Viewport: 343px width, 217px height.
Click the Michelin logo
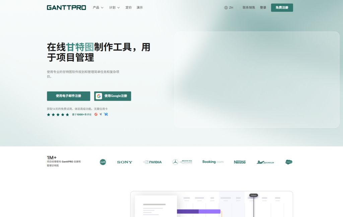click(265, 162)
